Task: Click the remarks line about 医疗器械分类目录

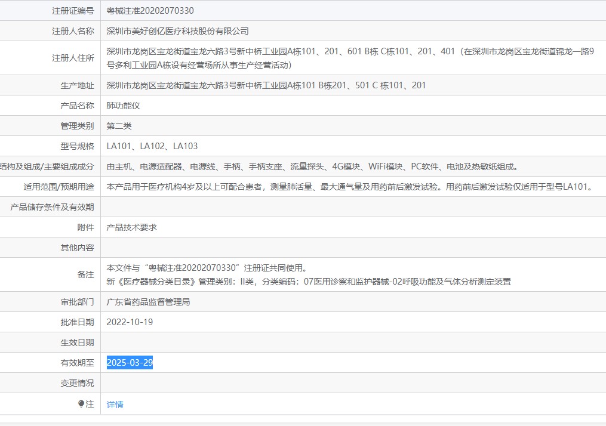Action: [x=308, y=282]
